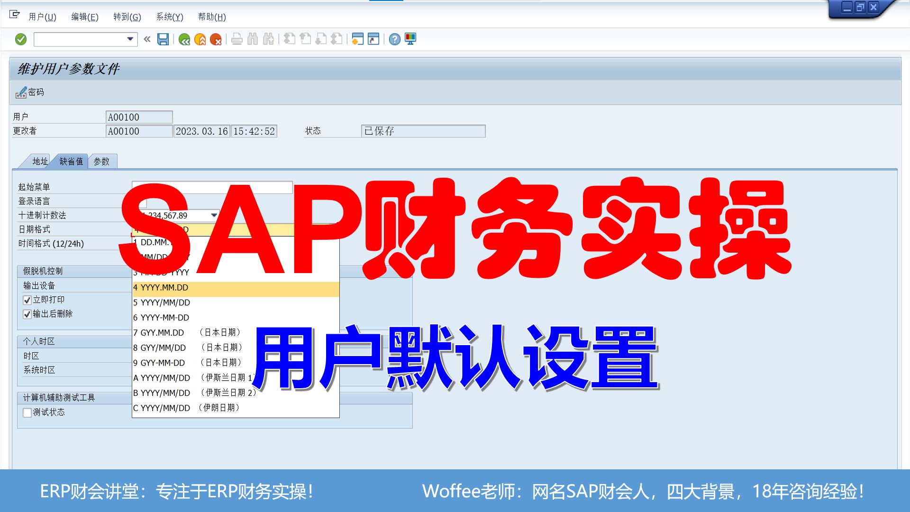The image size is (910, 512).
Task: Click the Save floppy disk icon
Action: pyautogui.click(x=163, y=39)
